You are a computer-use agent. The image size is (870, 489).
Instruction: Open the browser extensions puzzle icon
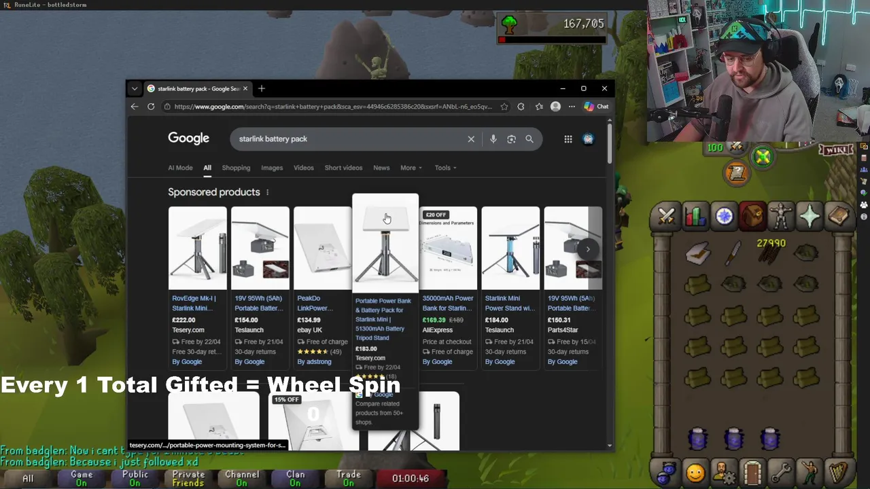521,107
